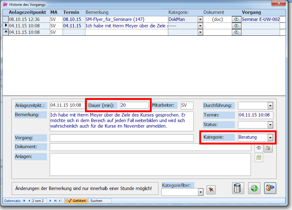Expand the Kategorie dropdown showing Beratung
Screen dimensions: 292x210
(x=270, y=137)
